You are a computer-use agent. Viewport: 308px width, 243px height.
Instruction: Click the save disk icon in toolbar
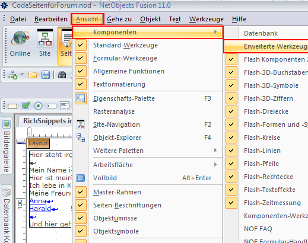46,75
